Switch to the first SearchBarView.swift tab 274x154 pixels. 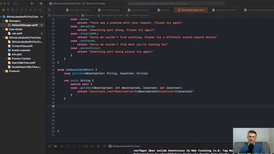click(x=78, y=10)
